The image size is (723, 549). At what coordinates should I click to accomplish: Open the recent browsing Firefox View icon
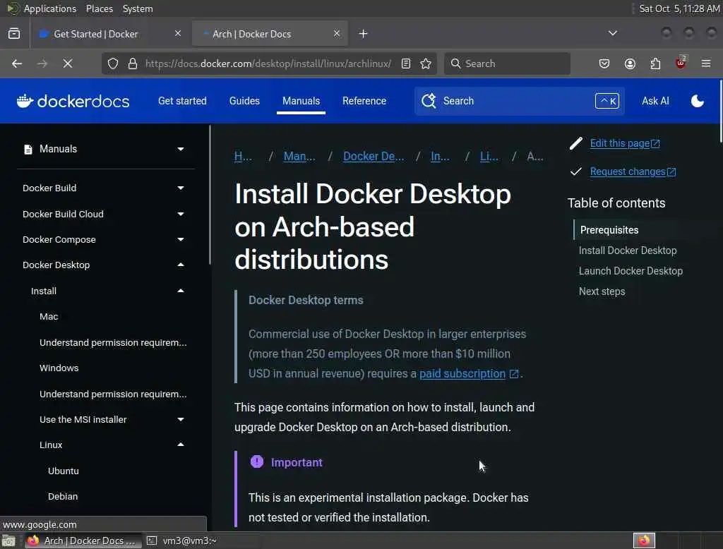(x=14, y=34)
